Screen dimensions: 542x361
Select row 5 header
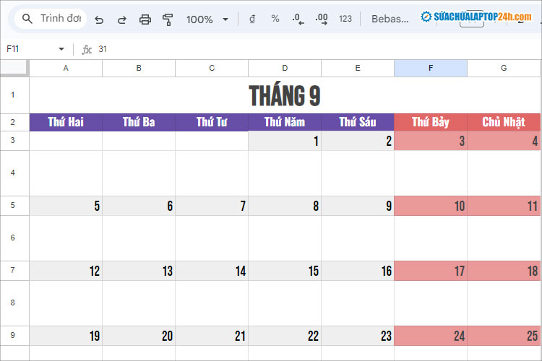click(14, 206)
